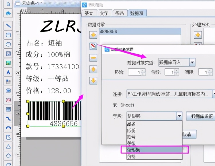Viewport: 215px width, 166px height.
Task: Move data object up with arrow button
Action: (x=93, y=69)
